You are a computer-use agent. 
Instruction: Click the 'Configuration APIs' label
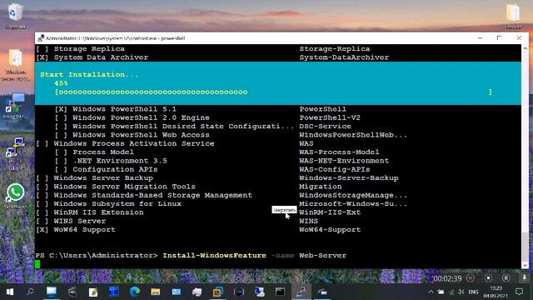pyautogui.click(x=115, y=169)
